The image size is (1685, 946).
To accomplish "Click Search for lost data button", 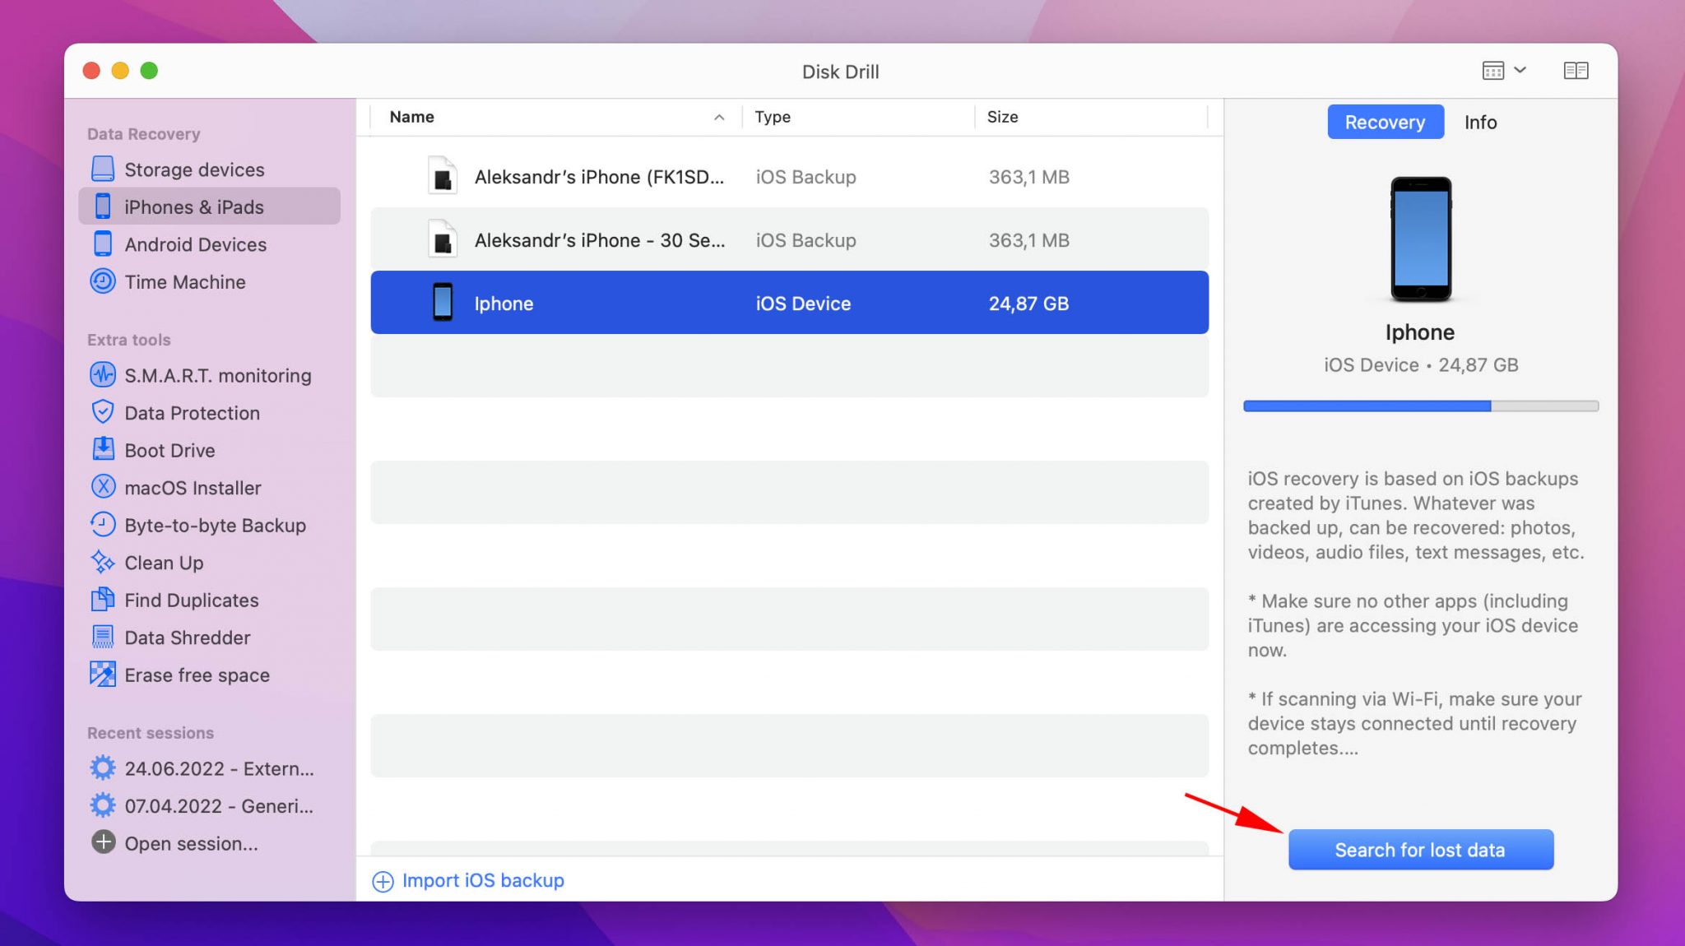I will 1421,849.
